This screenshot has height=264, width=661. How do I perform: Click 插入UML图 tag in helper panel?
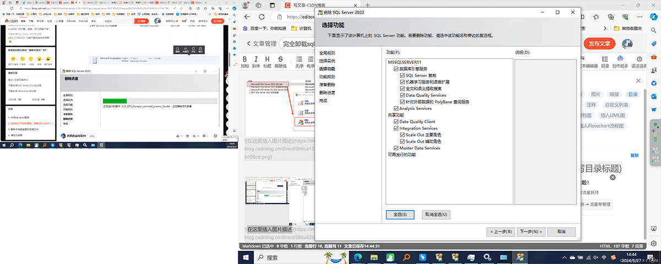click(x=613, y=115)
